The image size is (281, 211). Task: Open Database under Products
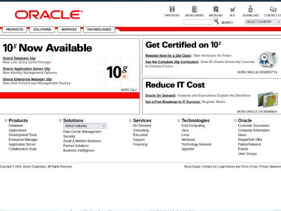(x=16, y=125)
